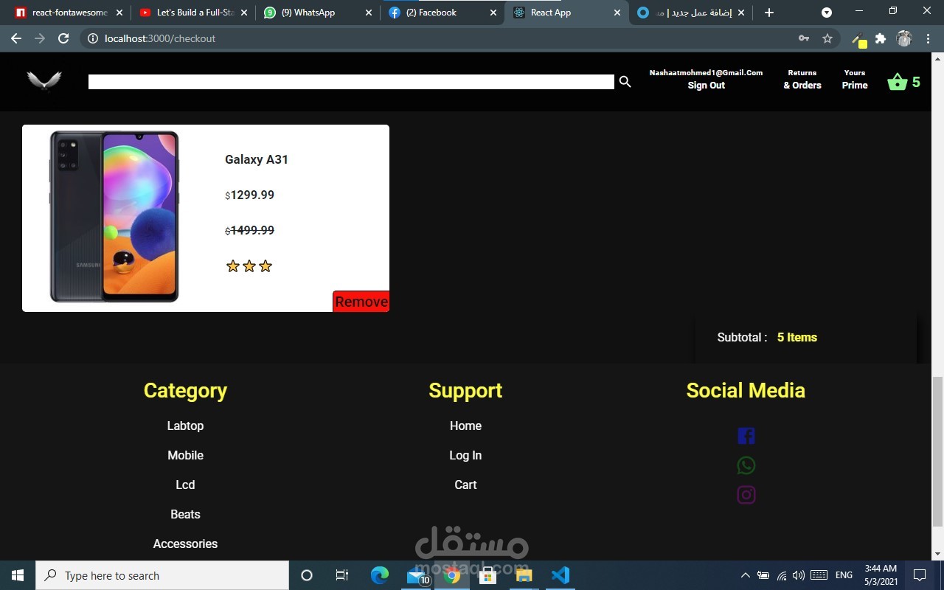Open the notification center icon

point(920,575)
